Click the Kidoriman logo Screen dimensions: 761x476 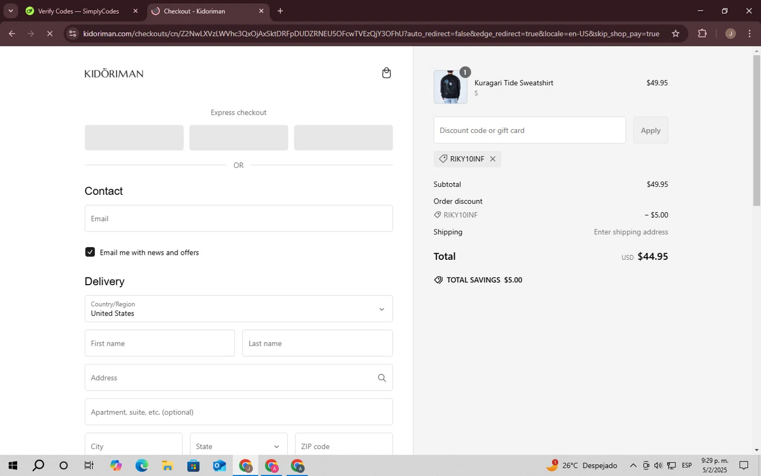pos(114,74)
